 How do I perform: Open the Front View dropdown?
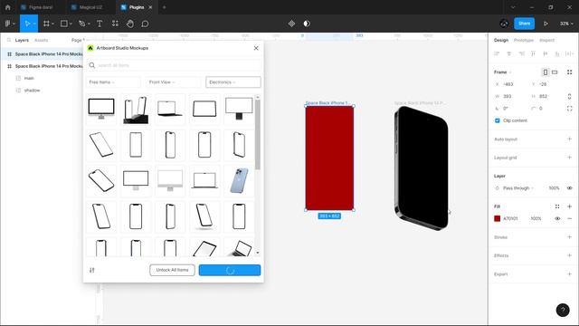pyautogui.click(x=173, y=82)
